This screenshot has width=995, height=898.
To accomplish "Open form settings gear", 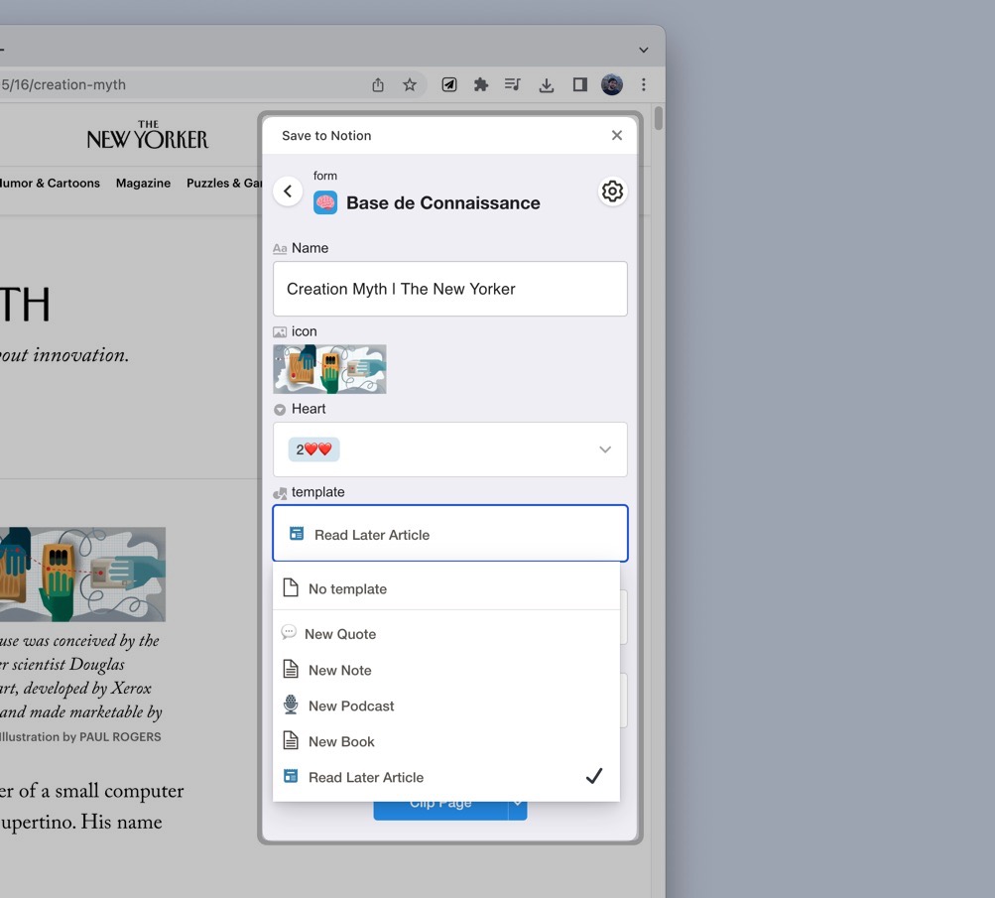I will [x=612, y=192].
